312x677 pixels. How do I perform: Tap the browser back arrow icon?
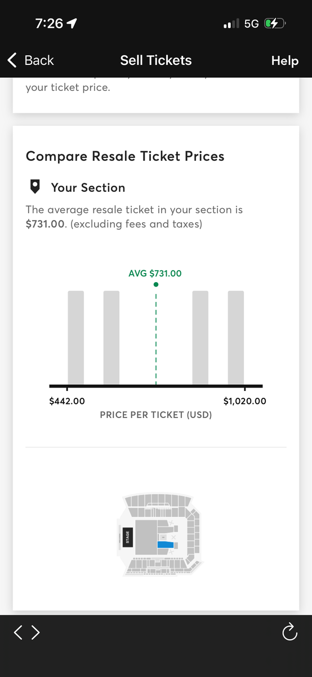click(x=18, y=632)
